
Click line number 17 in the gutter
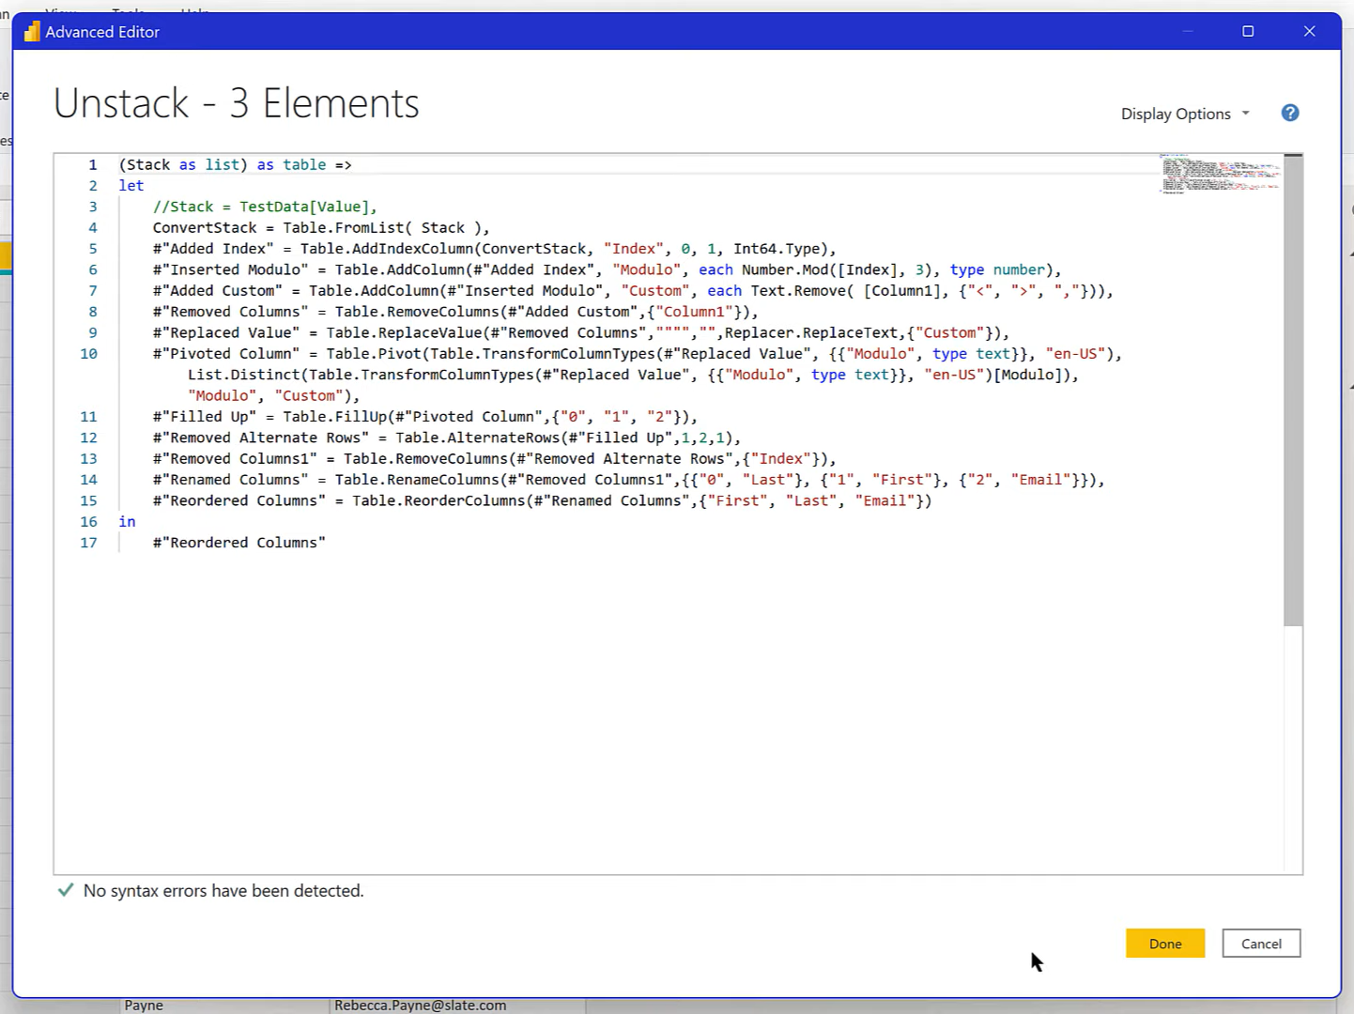pyautogui.click(x=88, y=543)
